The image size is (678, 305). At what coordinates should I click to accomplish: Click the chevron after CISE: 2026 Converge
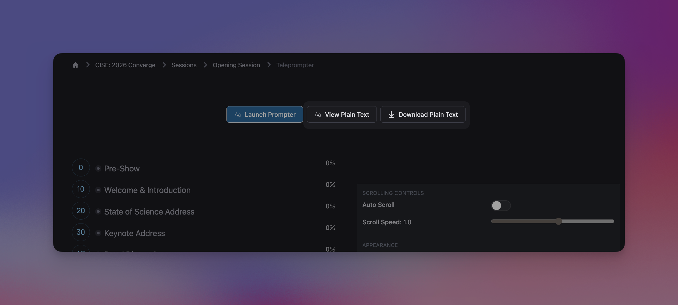pos(164,65)
